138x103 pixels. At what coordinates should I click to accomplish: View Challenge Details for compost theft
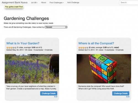121,93
